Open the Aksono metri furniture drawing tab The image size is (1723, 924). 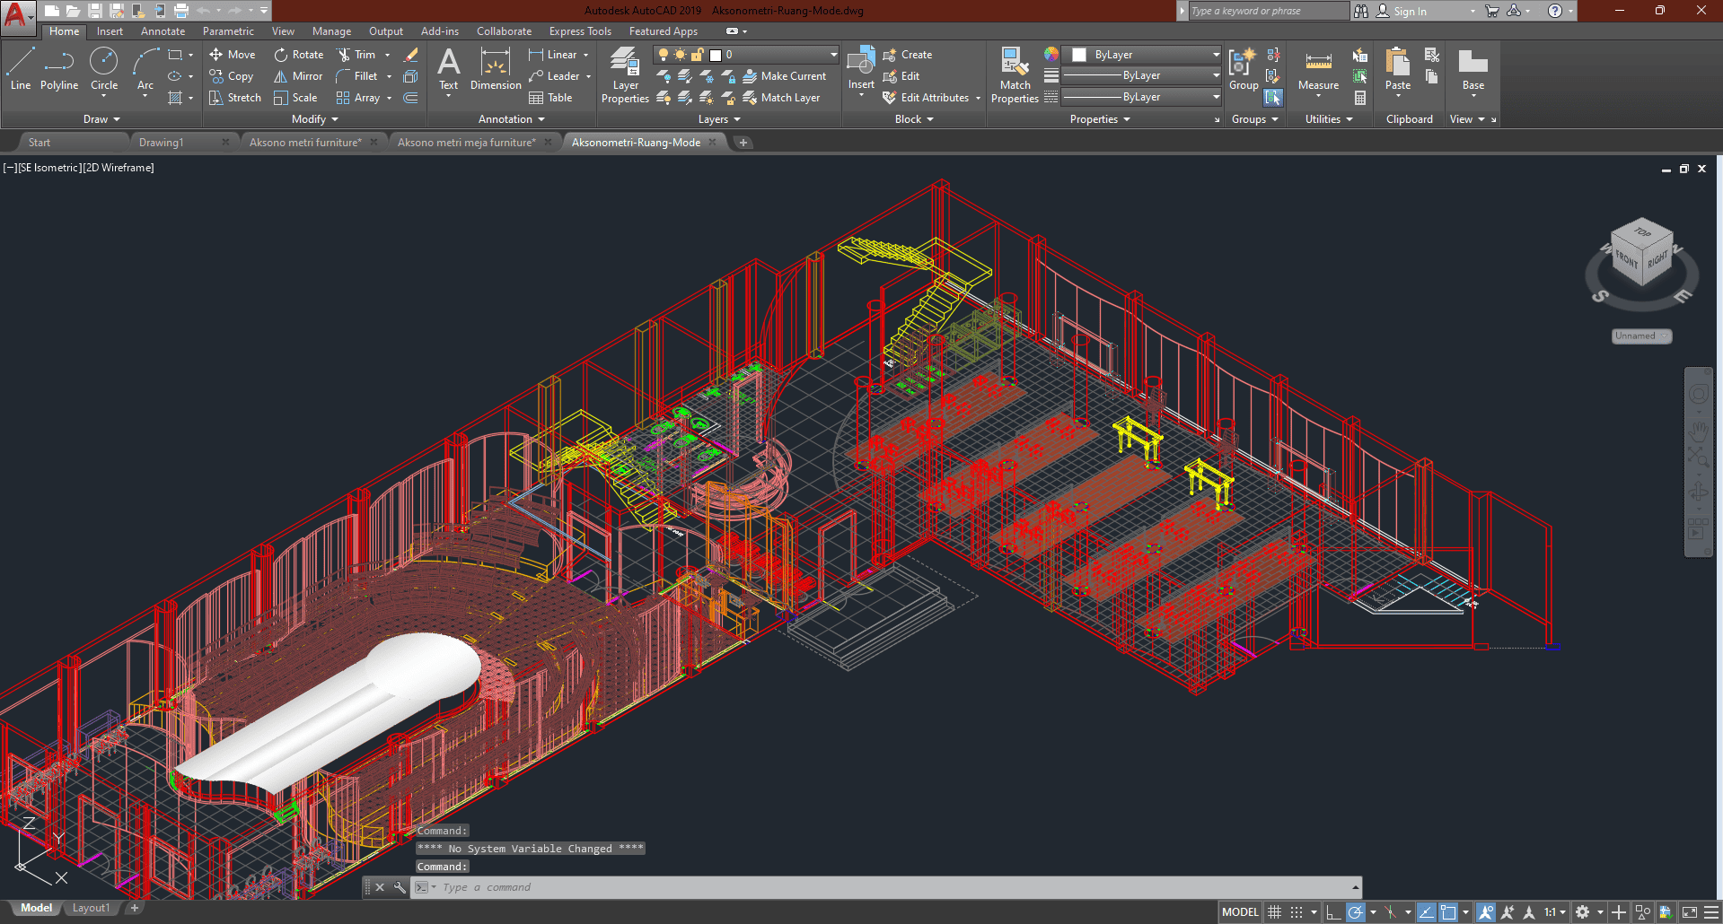click(x=305, y=143)
